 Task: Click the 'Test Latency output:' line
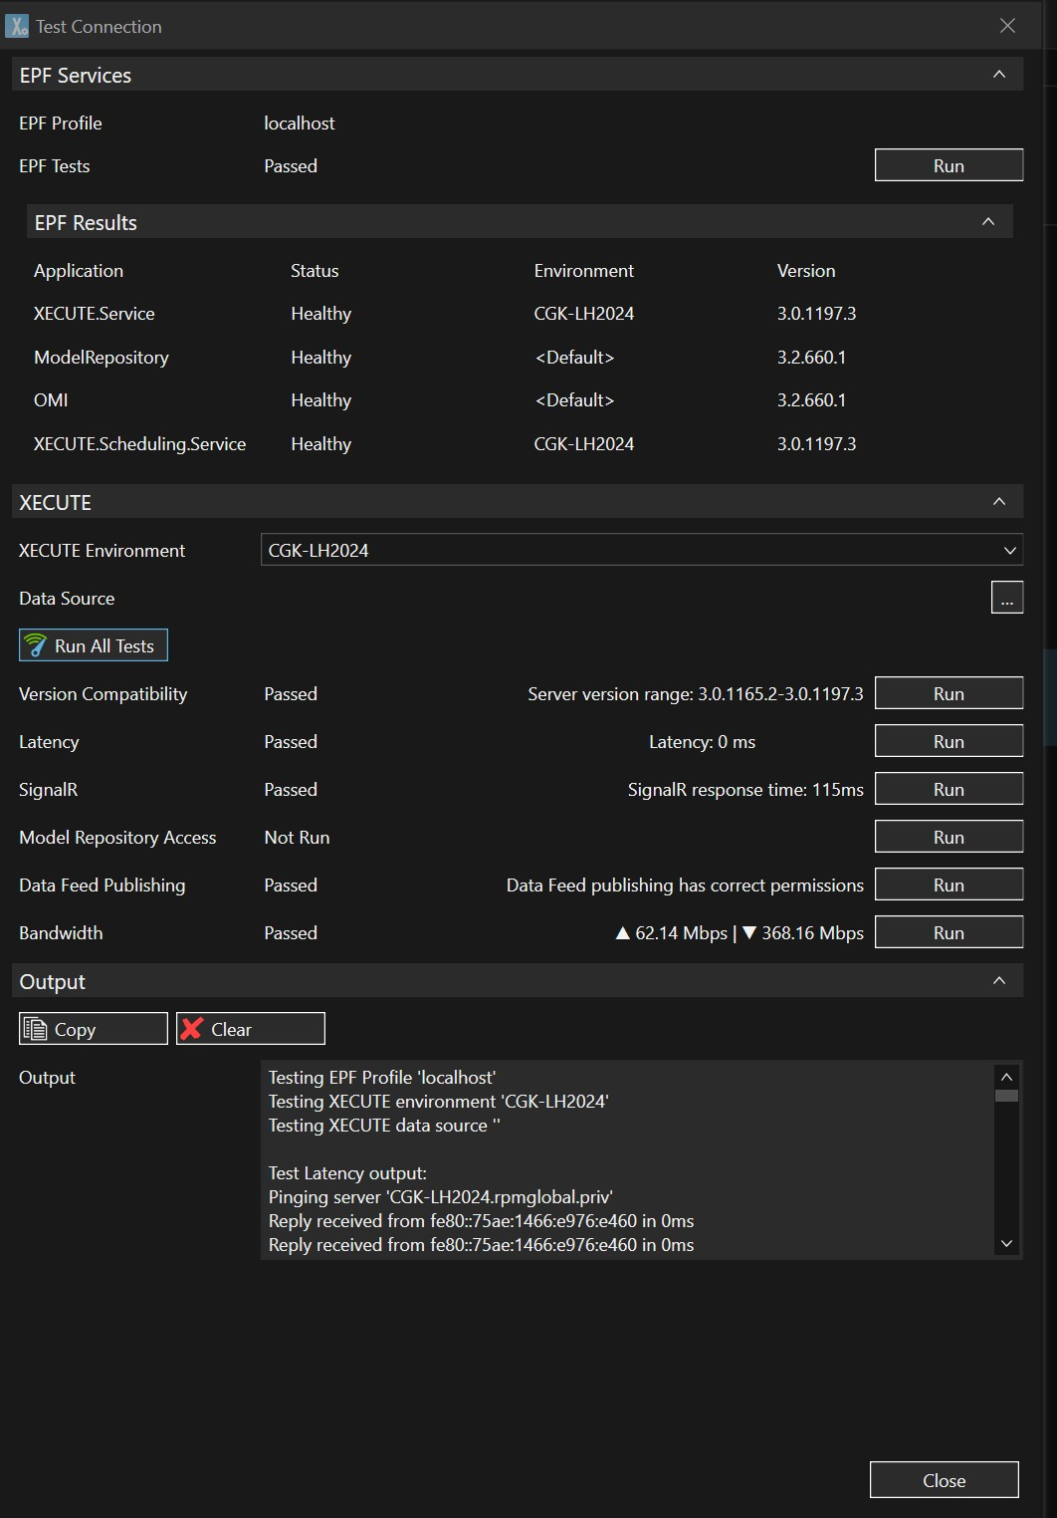347,1173
